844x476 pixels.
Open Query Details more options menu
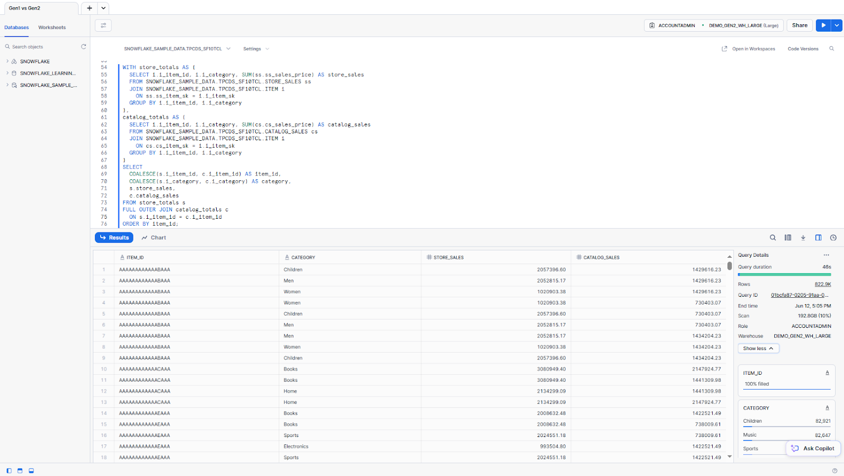[826, 255]
